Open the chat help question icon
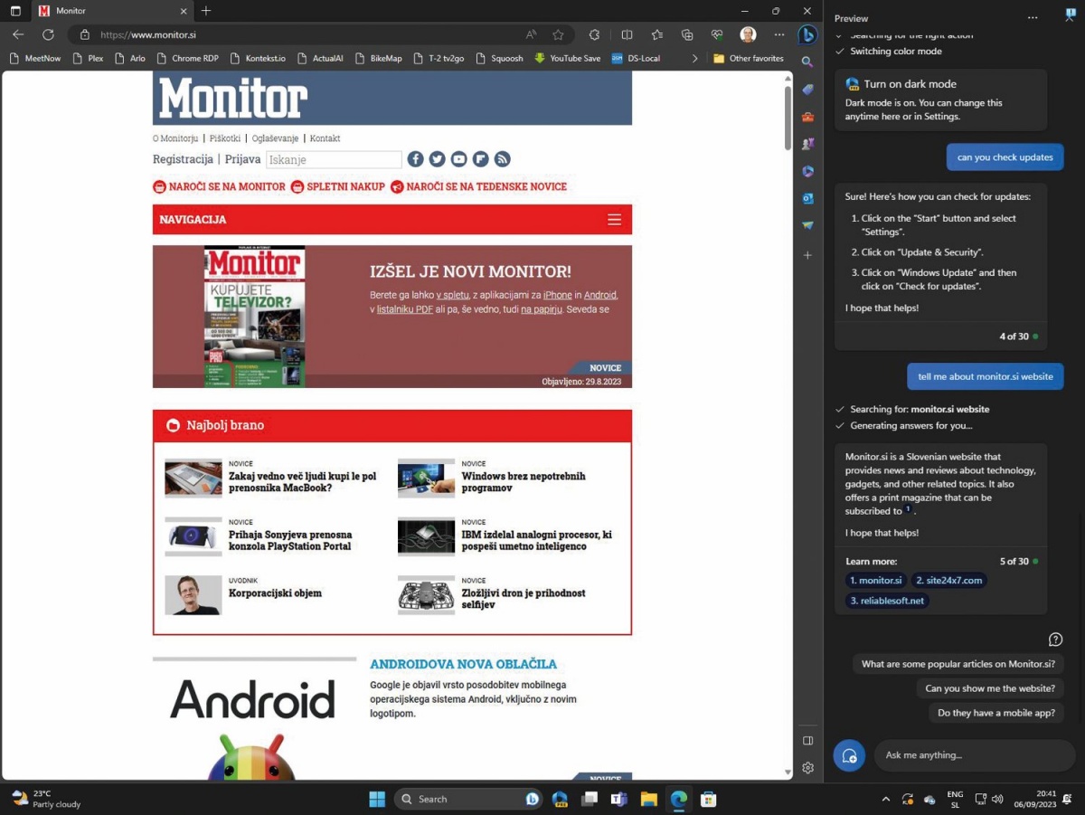Image resolution: width=1085 pixels, height=815 pixels. pos(1055,640)
